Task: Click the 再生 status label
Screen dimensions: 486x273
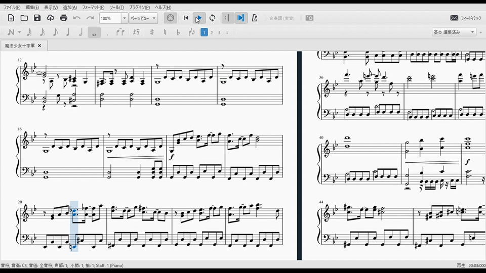Action: [461, 265]
